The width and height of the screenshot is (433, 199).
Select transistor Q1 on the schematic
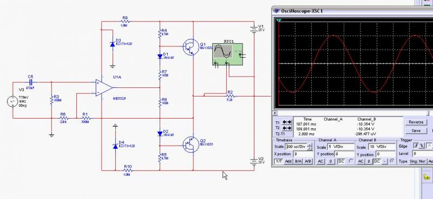point(191,47)
